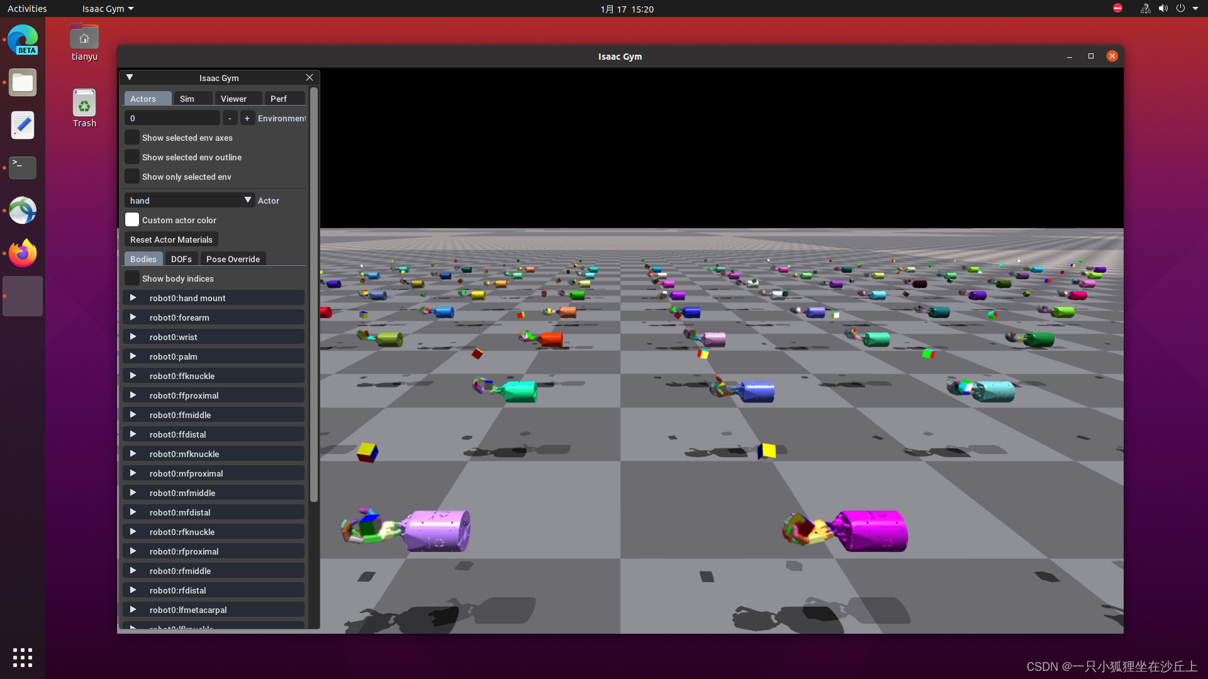Switch to the DOFs tab
Image resolution: width=1208 pixels, height=679 pixels.
pos(181,259)
